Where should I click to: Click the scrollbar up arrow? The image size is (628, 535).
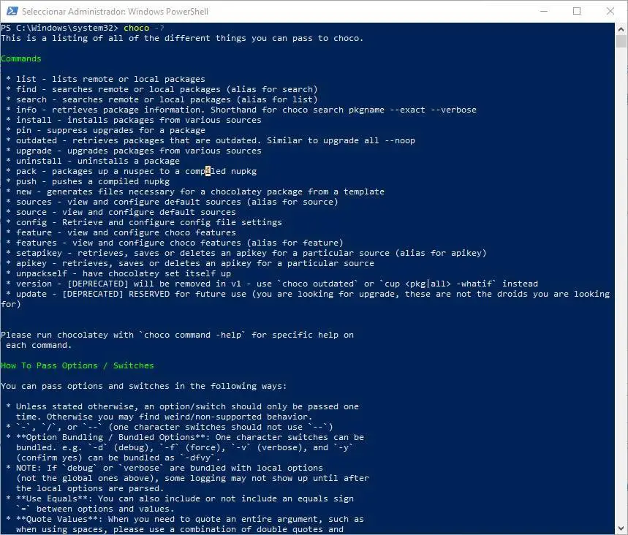pyautogui.click(x=621, y=29)
